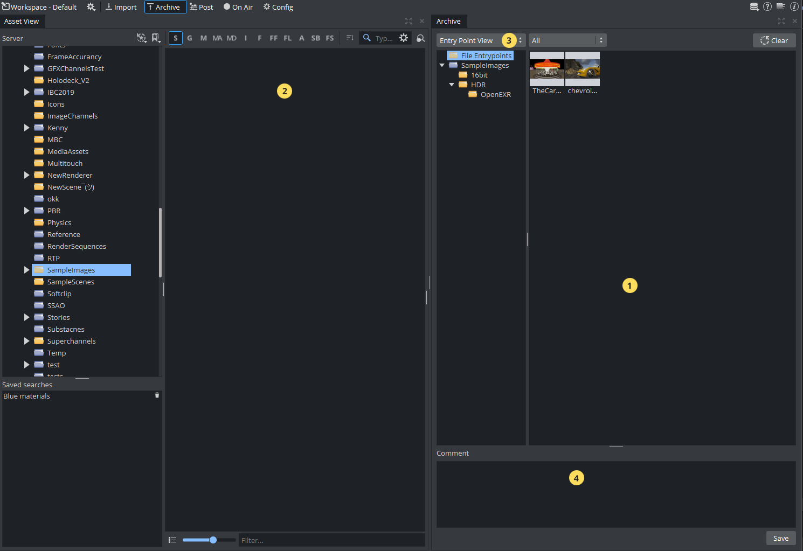Click the database server icon
The height and width of the screenshot is (551, 803).
click(x=754, y=7)
